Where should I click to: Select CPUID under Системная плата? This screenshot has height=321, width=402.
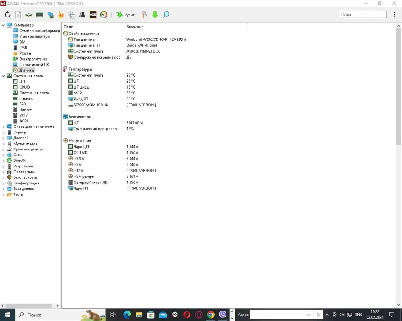coord(24,87)
